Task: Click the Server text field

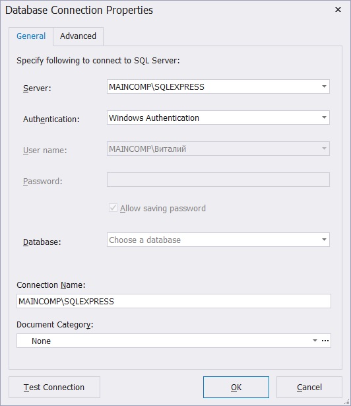Action: (213, 86)
